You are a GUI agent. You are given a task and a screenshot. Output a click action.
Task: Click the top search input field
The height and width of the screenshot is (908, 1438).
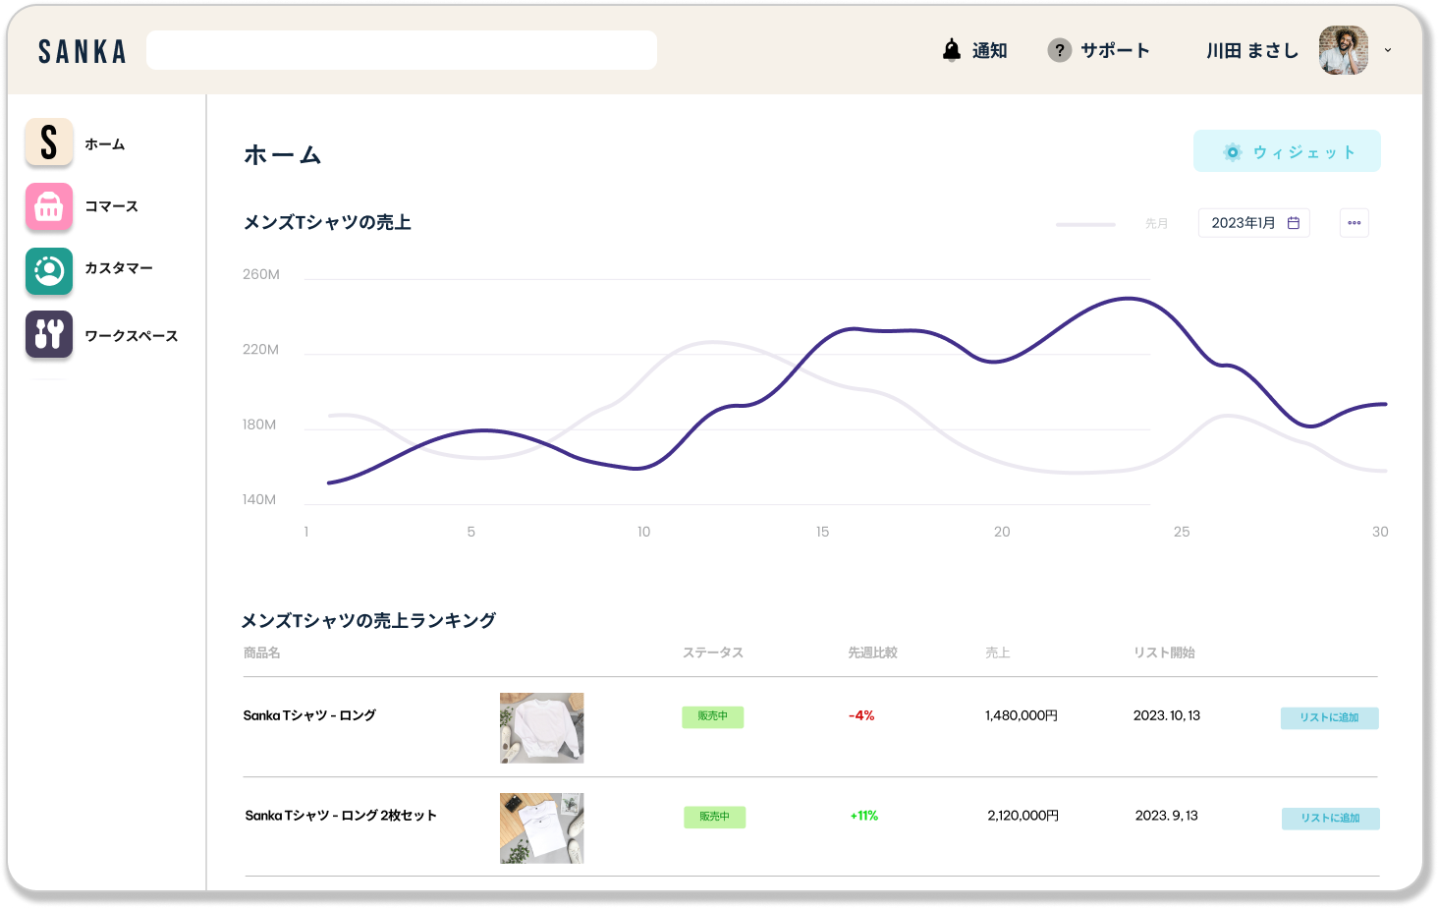[402, 50]
